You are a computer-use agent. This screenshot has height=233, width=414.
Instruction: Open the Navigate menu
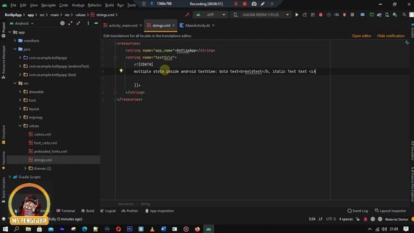pos(49,5)
